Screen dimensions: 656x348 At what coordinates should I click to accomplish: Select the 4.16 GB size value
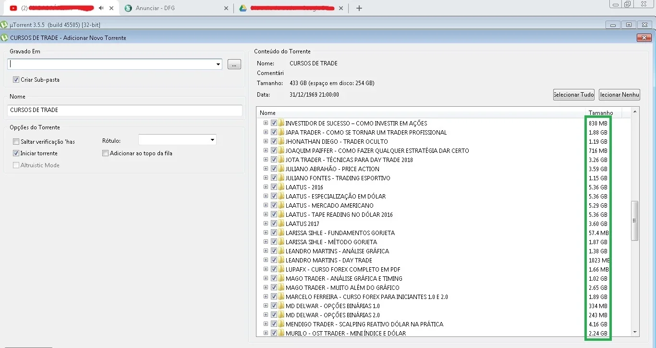(x=598, y=324)
